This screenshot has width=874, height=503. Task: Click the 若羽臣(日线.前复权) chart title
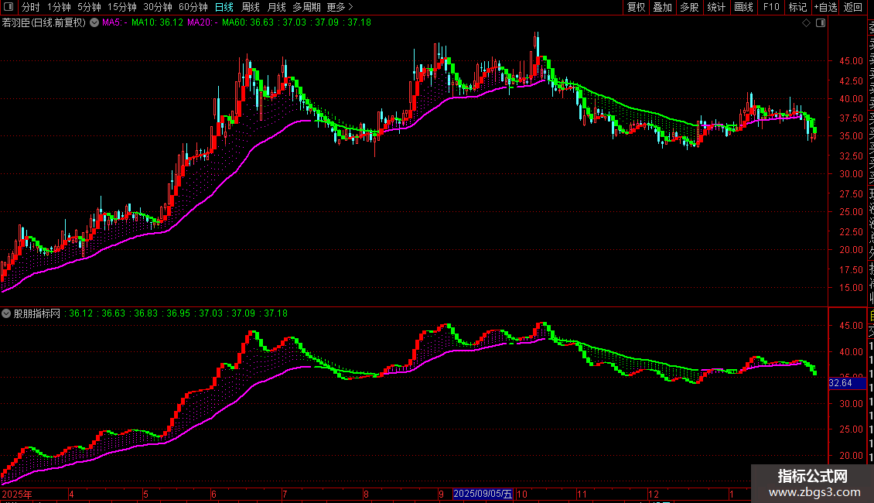[43, 22]
